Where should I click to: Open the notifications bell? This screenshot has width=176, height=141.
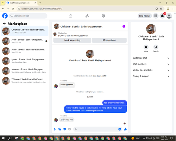click(162, 16)
